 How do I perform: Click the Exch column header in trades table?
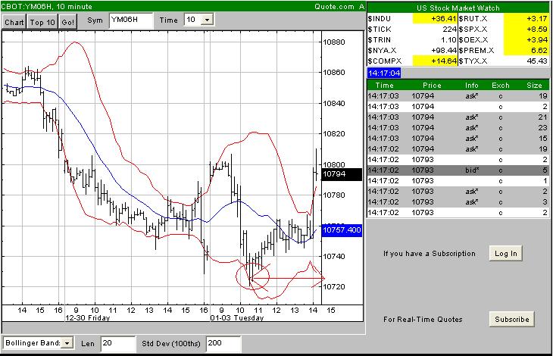tap(501, 86)
